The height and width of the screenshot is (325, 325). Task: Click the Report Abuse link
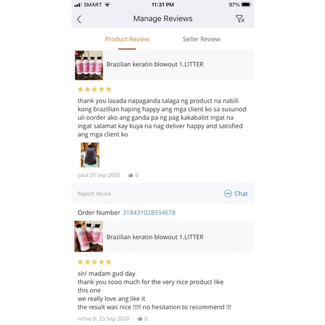pyautogui.click(x=95, y=194)
